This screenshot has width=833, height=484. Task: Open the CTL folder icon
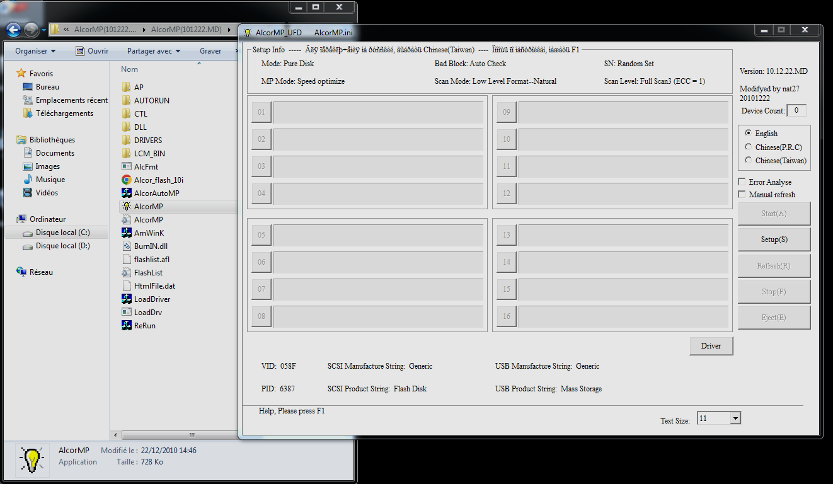coord(126,113)
